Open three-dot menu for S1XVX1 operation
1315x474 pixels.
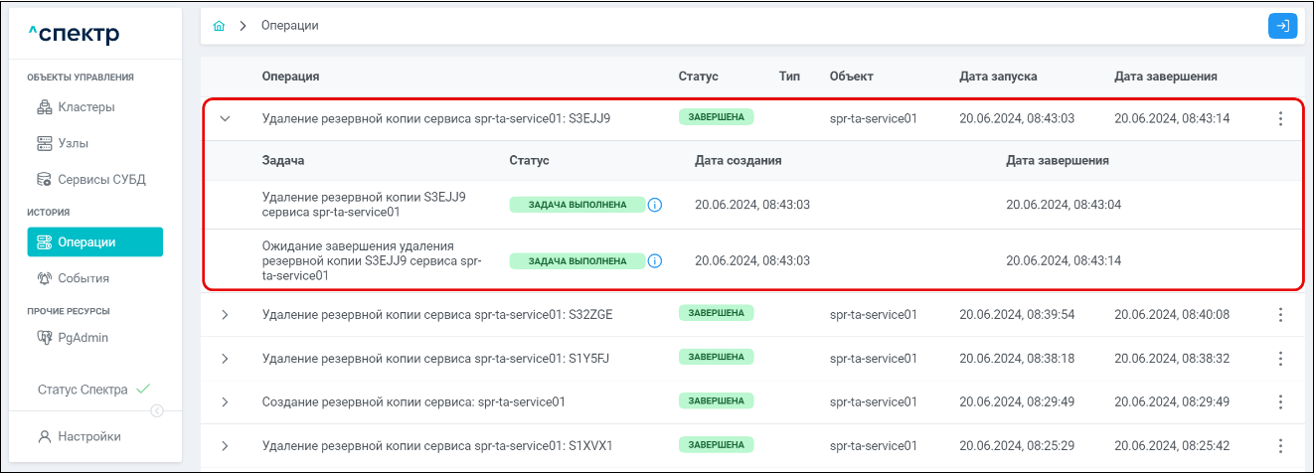(1280, 446)
